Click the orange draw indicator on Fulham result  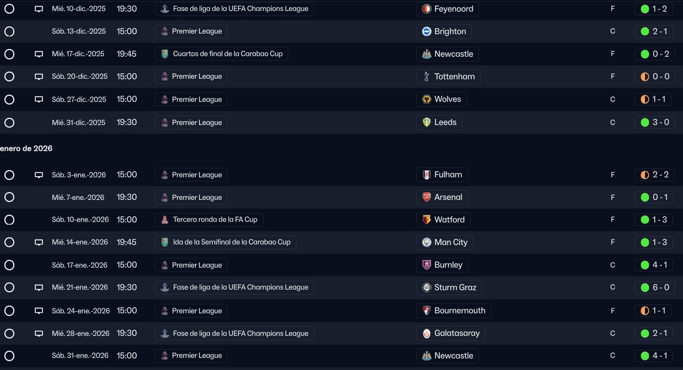tap(645, 175)
